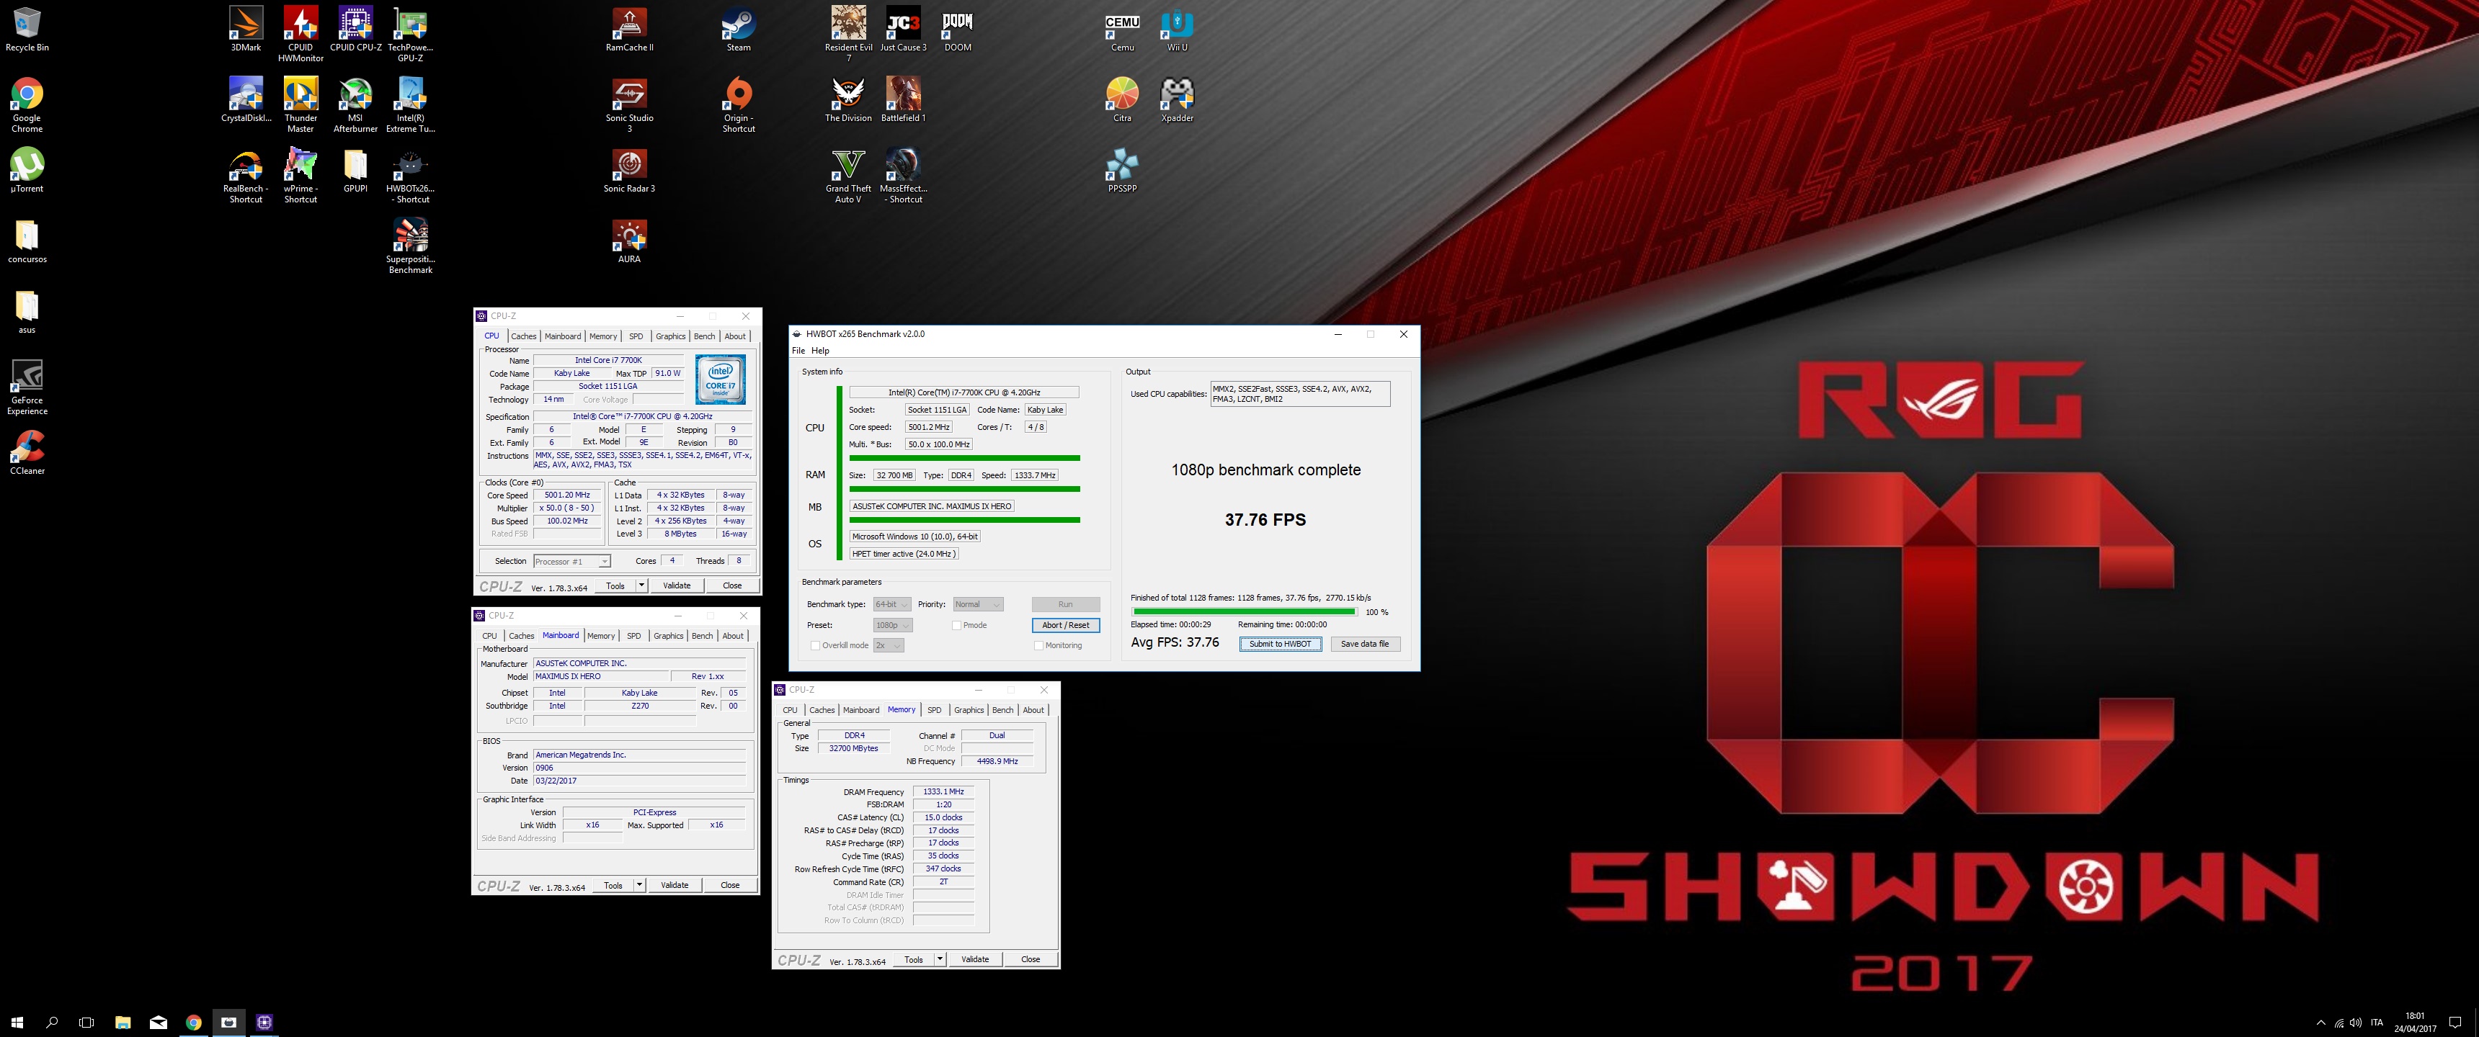Open CrystalDiskInfo desktop icon
The height and width of the screenshot is (1037, 2479).
coord(246,99)
